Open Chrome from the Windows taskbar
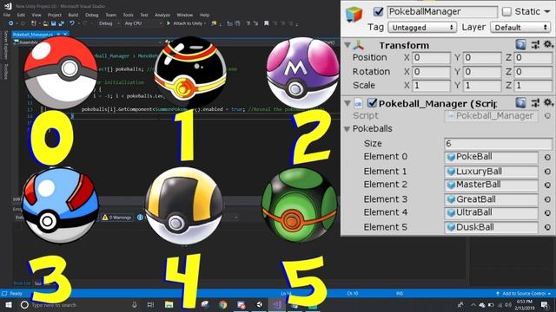Viewport: 556px width, 312px height. (x=222, y=304)
